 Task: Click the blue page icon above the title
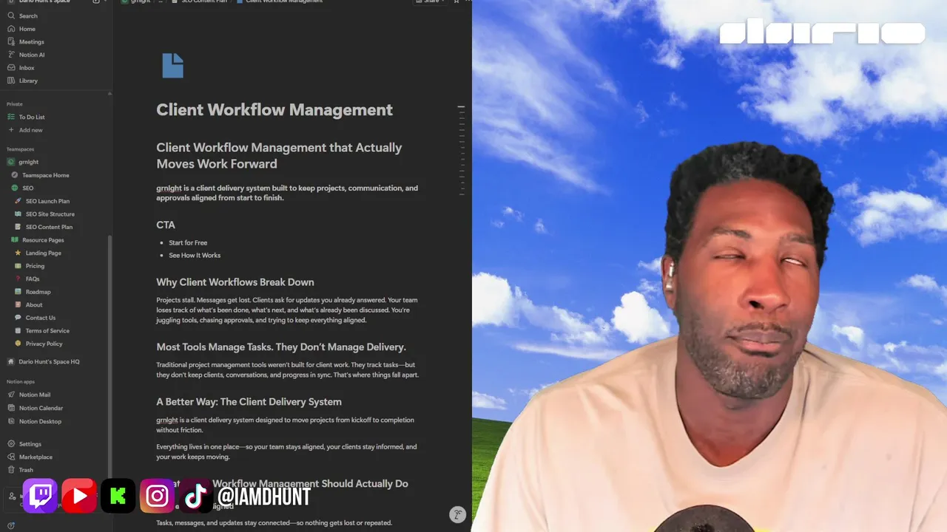click(172, 66)
